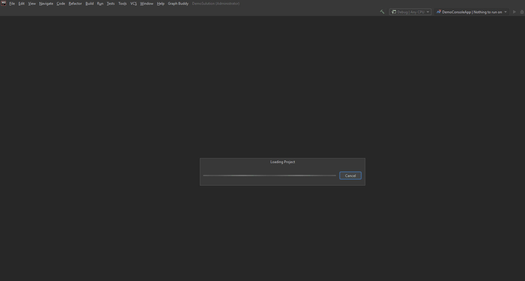Open the Tools menu
The width and height of the screenshot is (525, 281).
(122, 3)
